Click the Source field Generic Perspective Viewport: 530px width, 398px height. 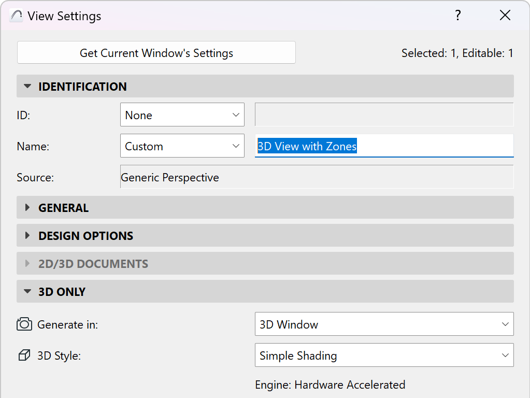point(317,177)
